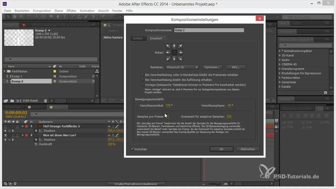Image resolution: width=336 pixels, height=189 pixels.
Task: Click bottom-left anchor arrow
Action: (x=168, y=59)
